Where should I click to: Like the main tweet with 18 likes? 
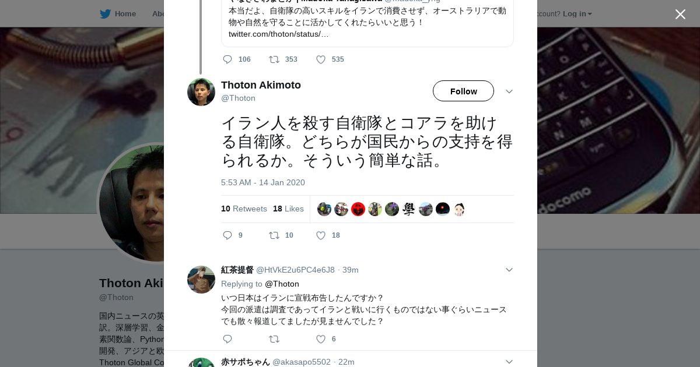321,235
